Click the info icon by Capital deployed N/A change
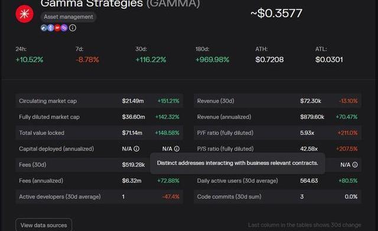 pos(177,148)
